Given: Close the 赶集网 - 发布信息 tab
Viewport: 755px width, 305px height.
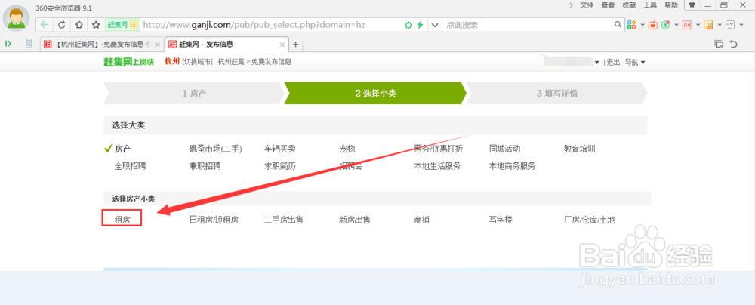Looking at the screenshot, I should (x=282, y=45).
